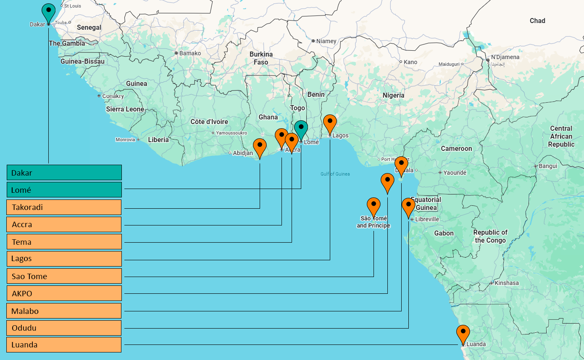Click the Kinshasa city marker

pos(491,283)
